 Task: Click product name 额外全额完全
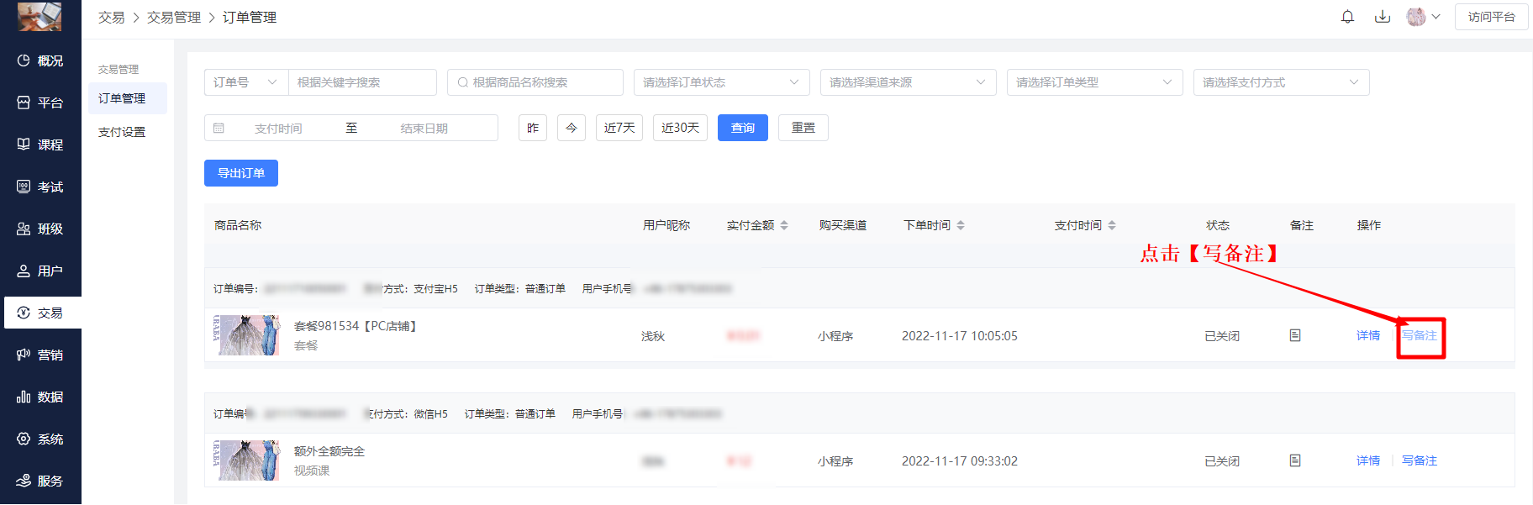coord(329,451)
